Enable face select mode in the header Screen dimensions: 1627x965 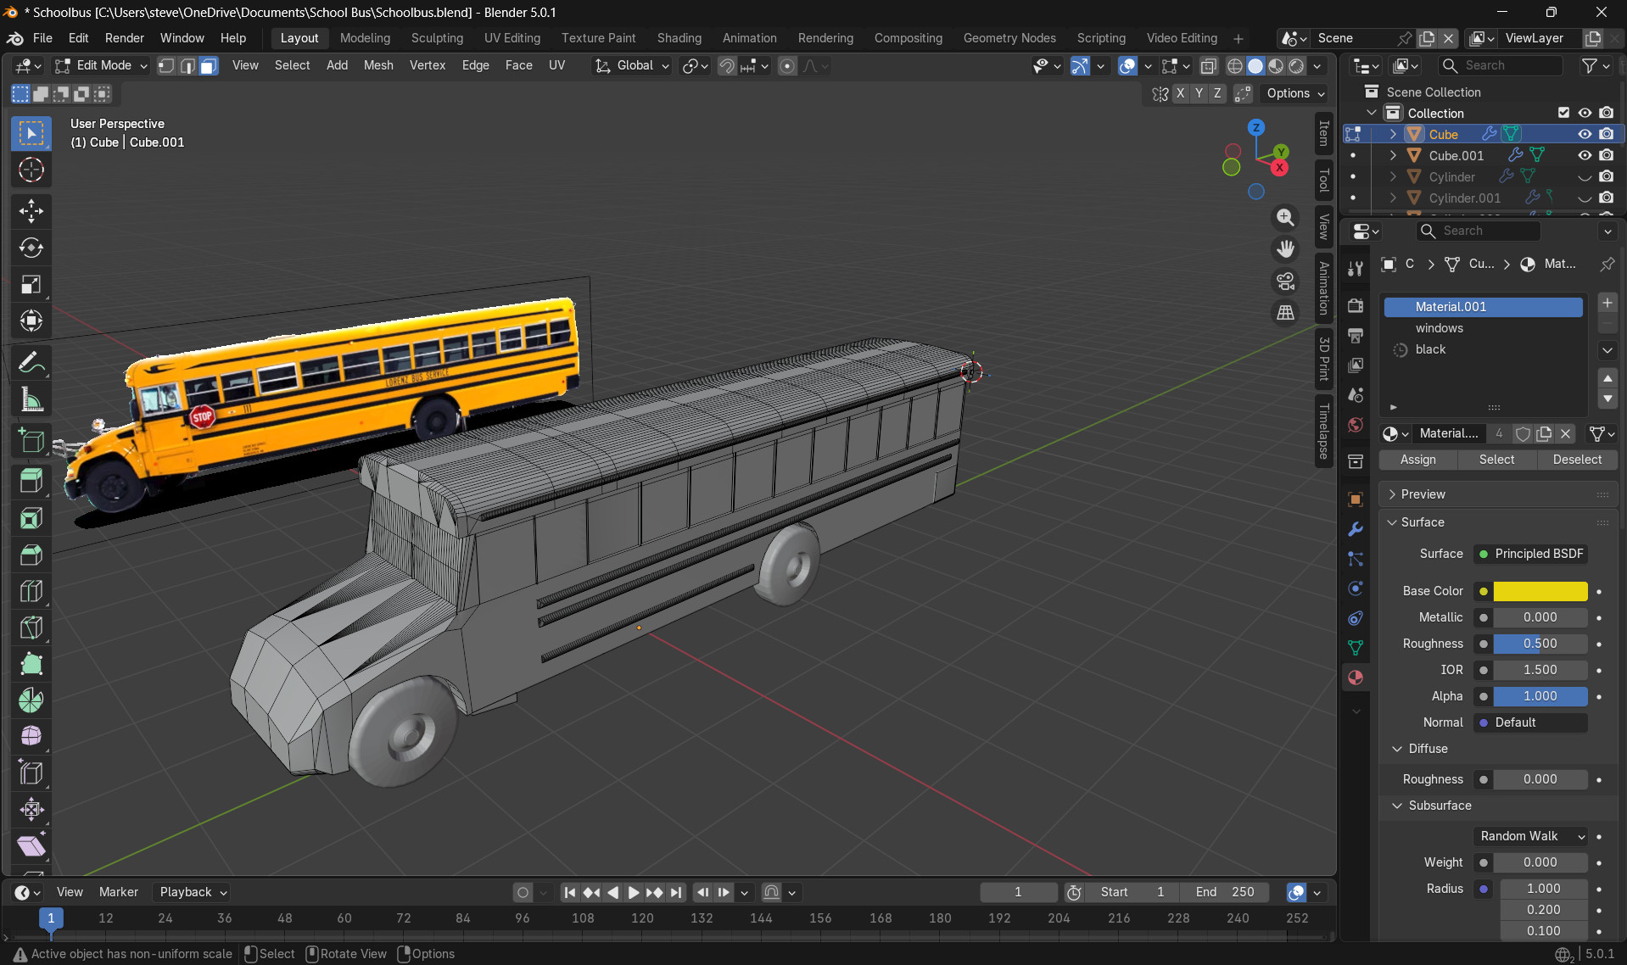(x=208, y=65)
